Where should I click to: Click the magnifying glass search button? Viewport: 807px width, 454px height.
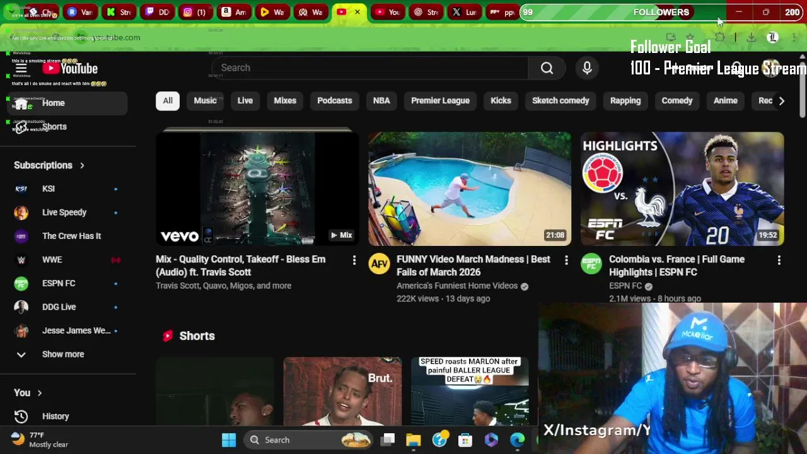click(x=547, y=68)
